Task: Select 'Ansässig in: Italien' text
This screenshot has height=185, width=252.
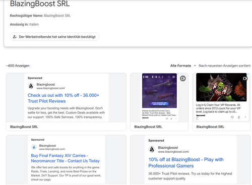Action: (24, 24)
